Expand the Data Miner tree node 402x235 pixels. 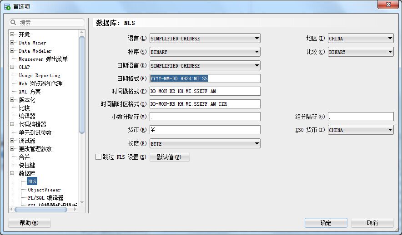click(12, 43)
